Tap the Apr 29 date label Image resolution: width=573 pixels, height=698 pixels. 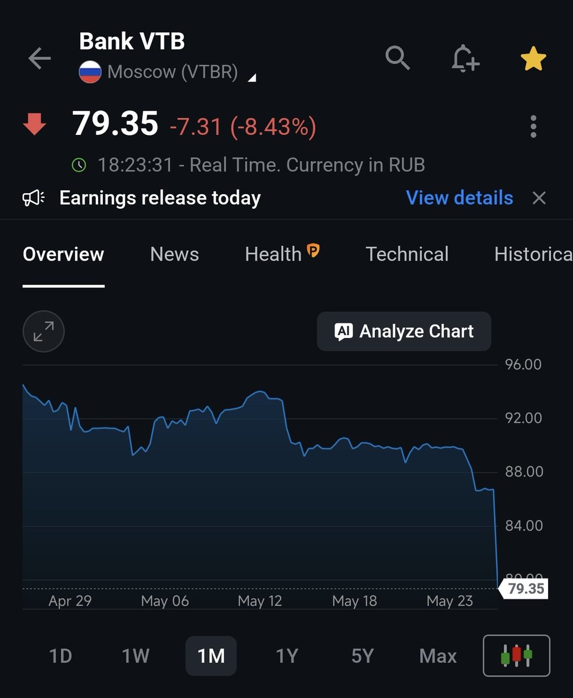[70, 601]
